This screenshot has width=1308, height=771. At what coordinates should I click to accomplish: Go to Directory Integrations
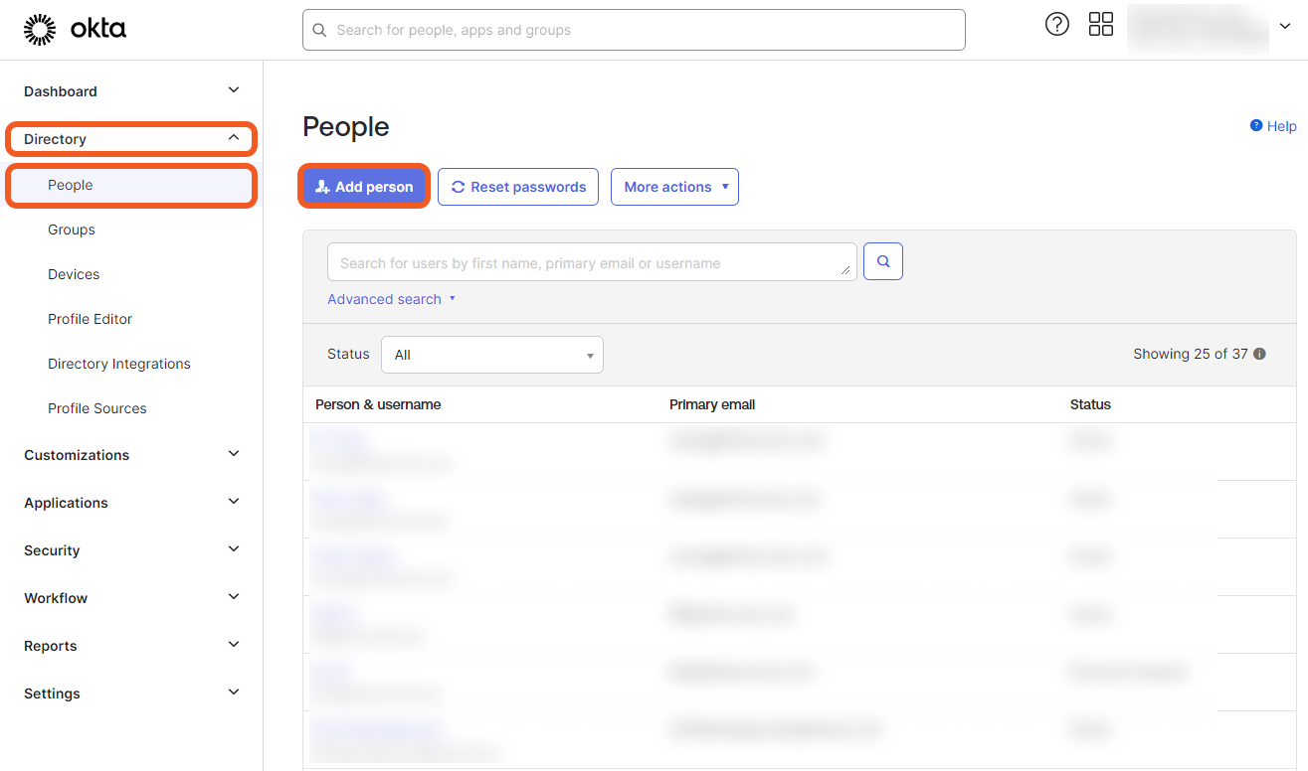[x=119, y=364]
